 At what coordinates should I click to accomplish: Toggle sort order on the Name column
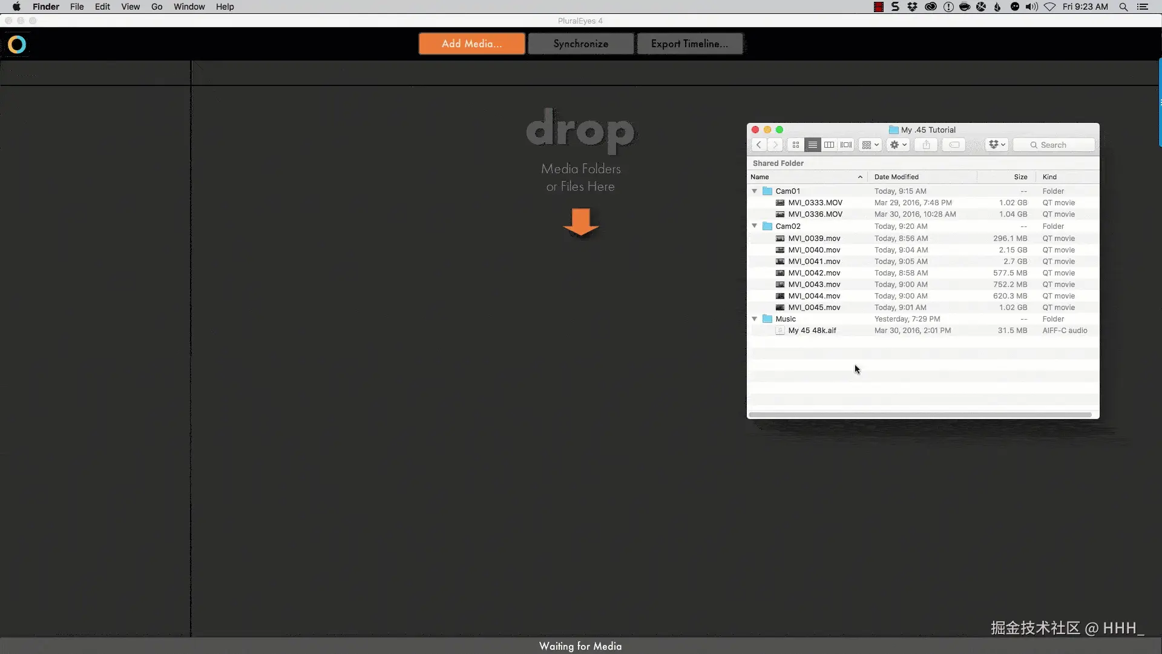[806, 177]
